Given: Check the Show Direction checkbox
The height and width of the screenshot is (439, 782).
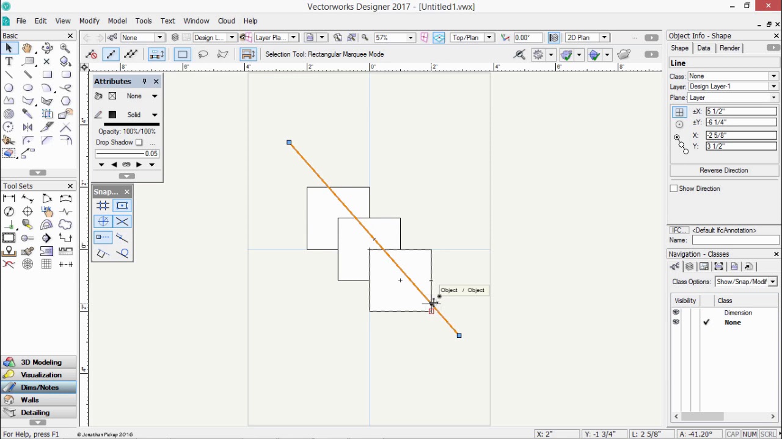Looking at the screenshot, I should (674, 188).
